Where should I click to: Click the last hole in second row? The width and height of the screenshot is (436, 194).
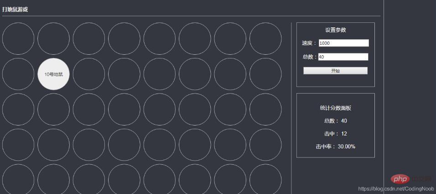tap(265, 74)
